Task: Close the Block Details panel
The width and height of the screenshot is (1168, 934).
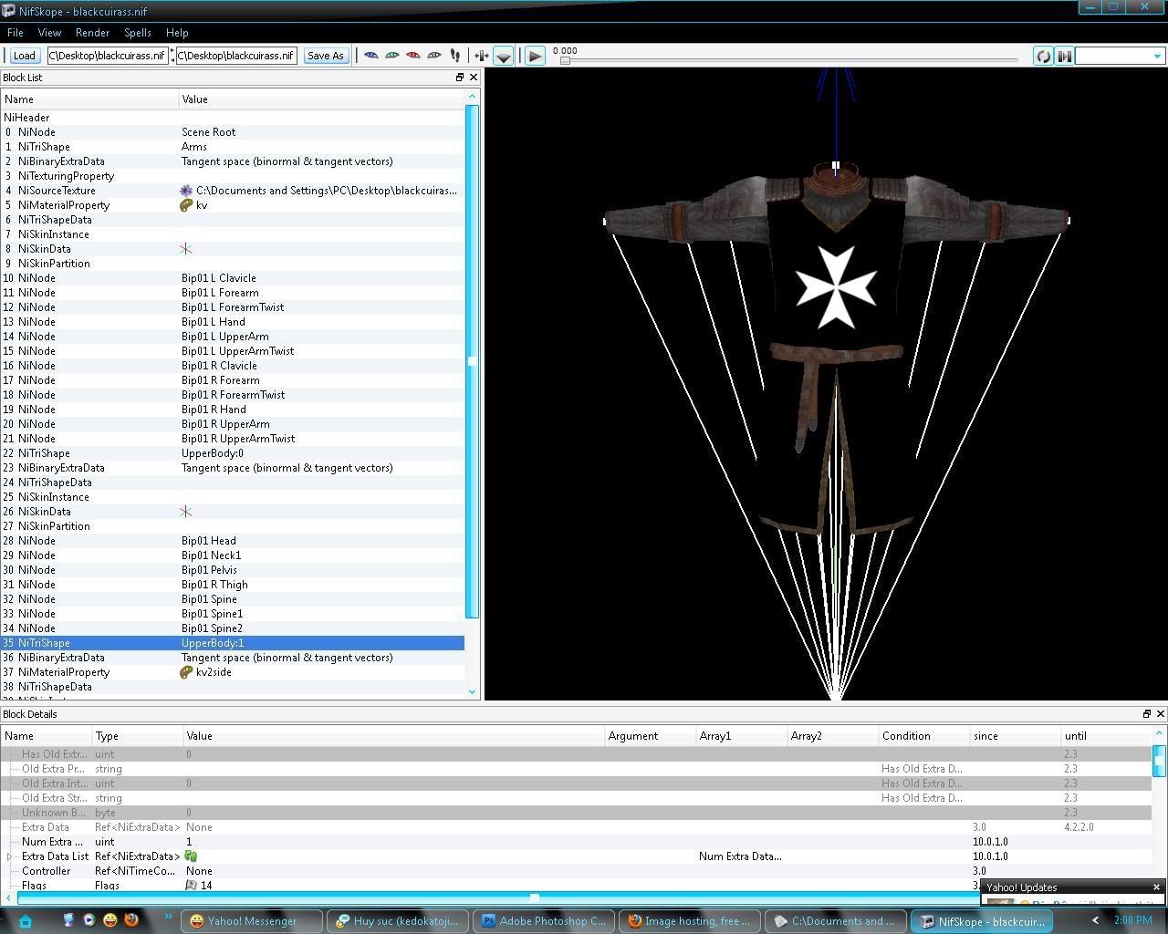Action: click(x=1161, y=714)
